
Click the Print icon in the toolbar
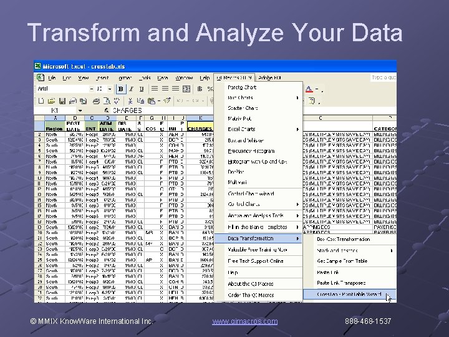(x=96, y=101)
